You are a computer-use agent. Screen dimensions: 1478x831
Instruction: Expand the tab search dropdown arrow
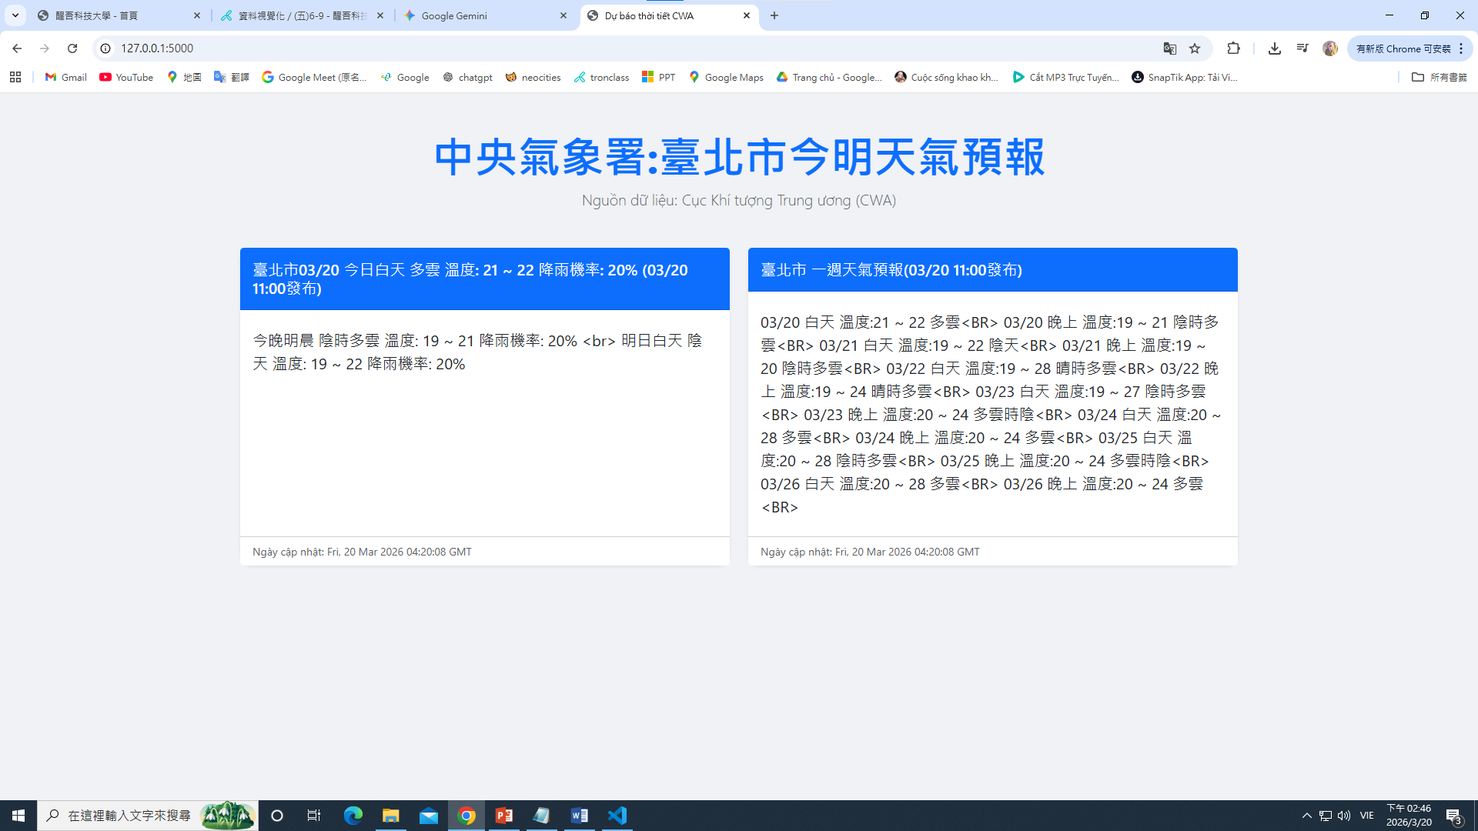click(15, 15)
